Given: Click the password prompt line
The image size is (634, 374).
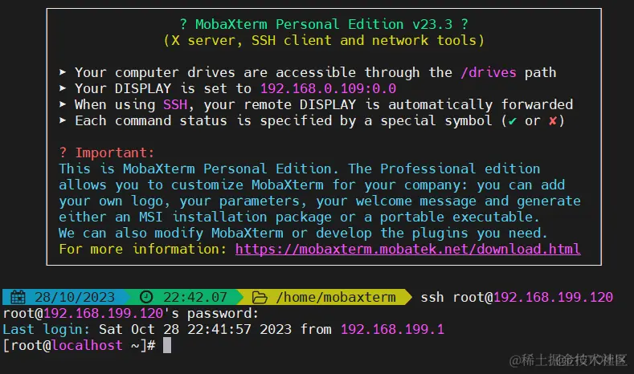Looking at the screenshot, I should click(x=131, y=314).
